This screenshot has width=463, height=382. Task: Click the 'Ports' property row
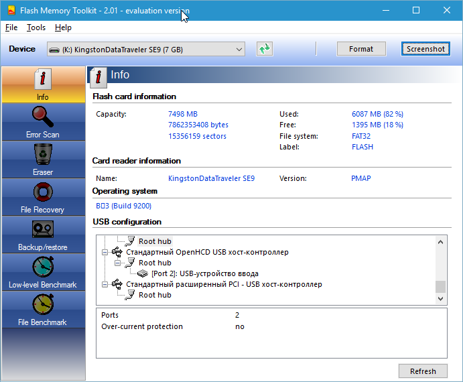tap(271, 315)
